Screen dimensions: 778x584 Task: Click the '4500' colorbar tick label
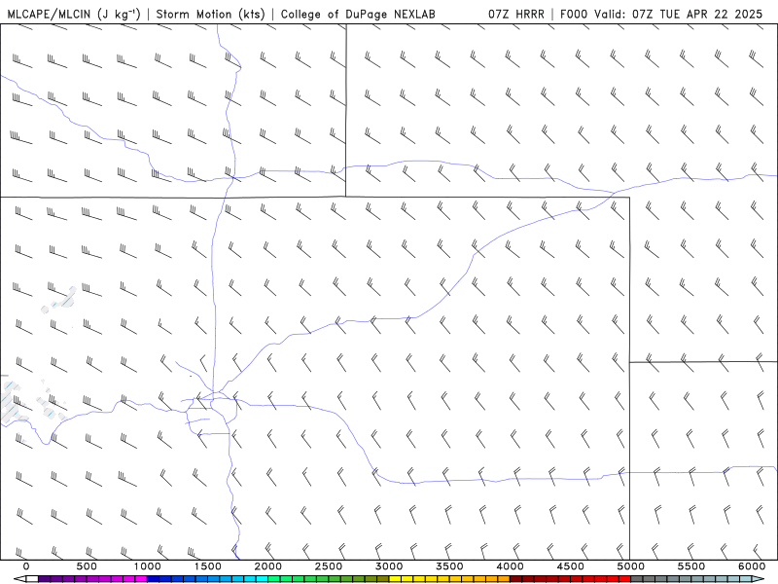571,566
